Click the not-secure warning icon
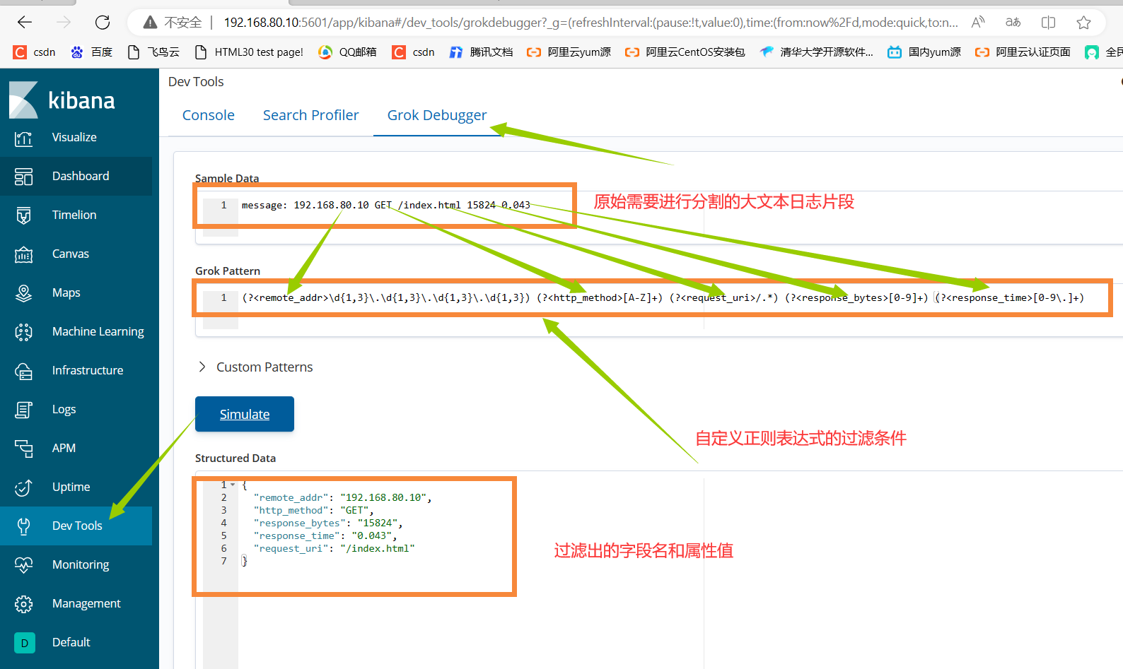1123x669 pixels. 150,23
